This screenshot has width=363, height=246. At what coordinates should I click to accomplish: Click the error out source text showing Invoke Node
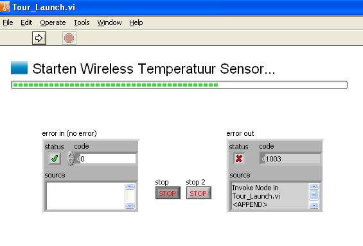(270, 196)
